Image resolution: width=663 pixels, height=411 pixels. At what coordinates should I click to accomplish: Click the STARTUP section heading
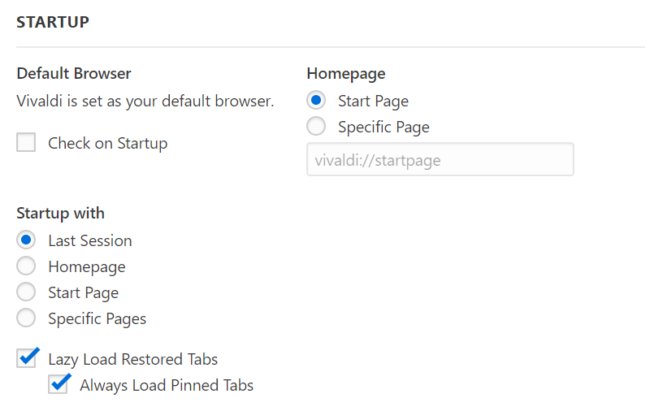pyautogui.click(x=53, y=22)
